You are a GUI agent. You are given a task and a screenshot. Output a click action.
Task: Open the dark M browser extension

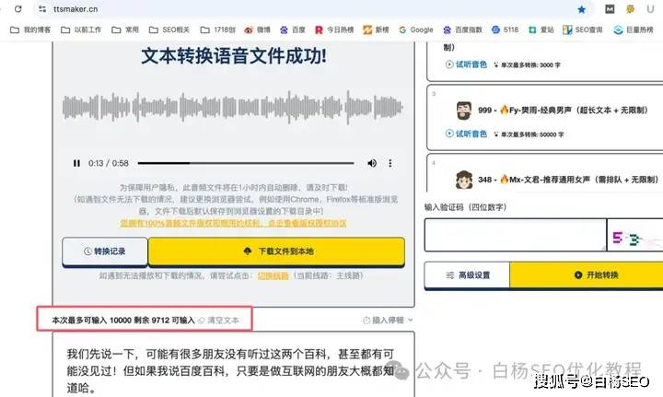point(610,9)
